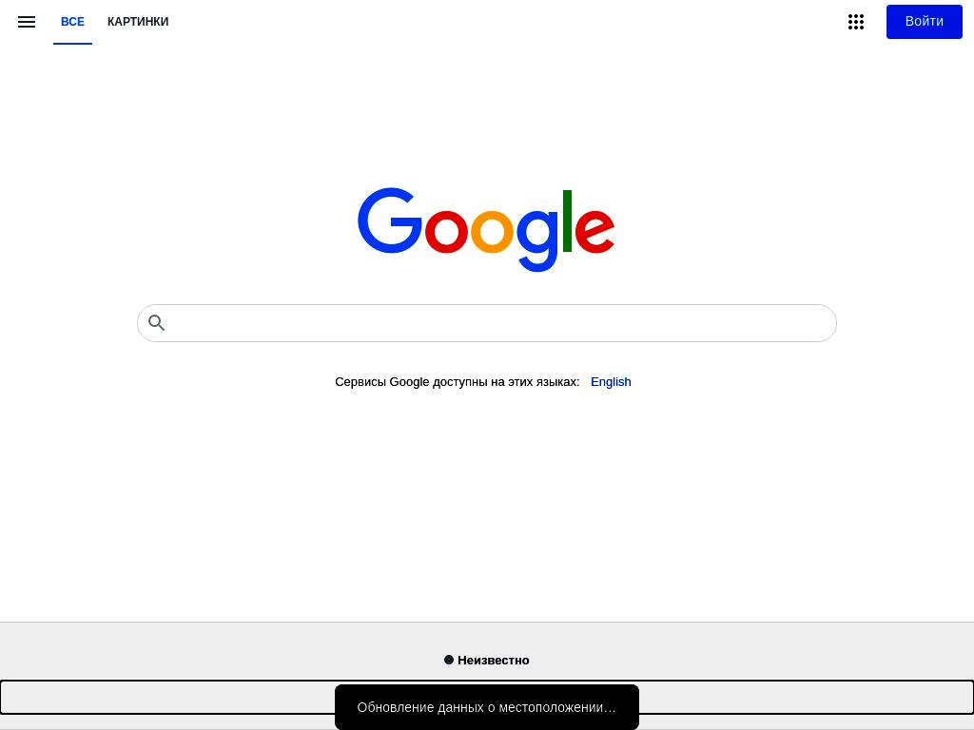Switch language via the English link
This screenshot has height=730, width=974.
[611, 382]
